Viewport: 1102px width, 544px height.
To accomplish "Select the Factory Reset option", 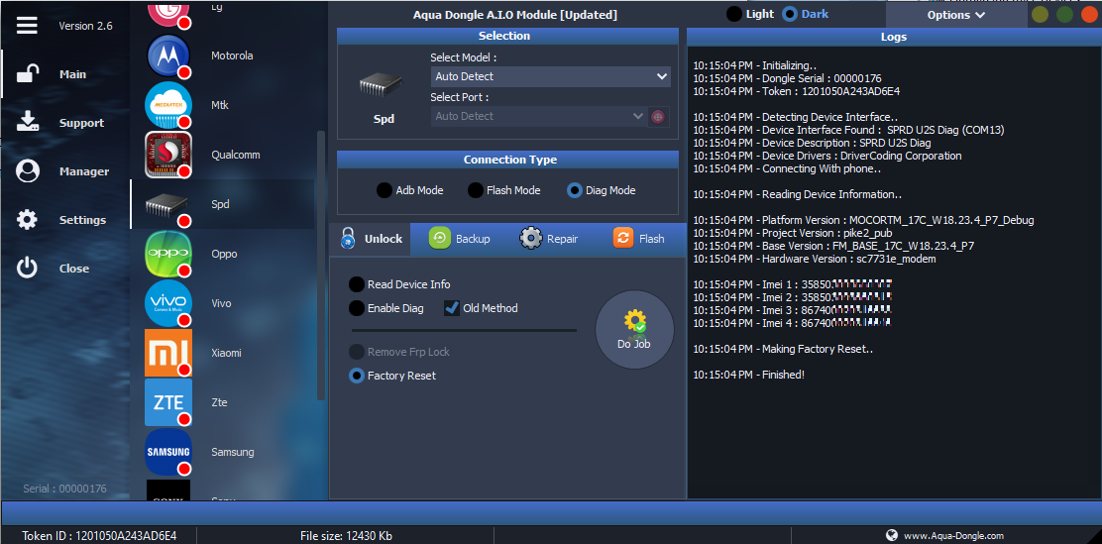I will tap(392, 376).
